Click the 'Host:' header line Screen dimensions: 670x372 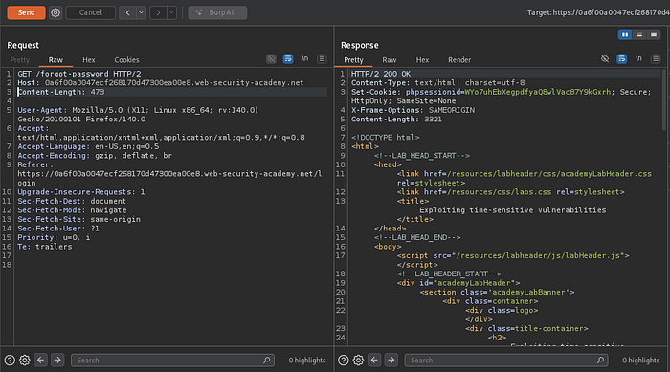point(160,83)
